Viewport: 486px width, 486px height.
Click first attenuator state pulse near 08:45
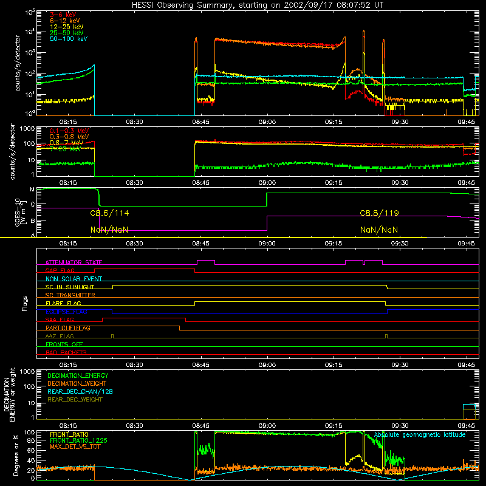click(206, 262)
